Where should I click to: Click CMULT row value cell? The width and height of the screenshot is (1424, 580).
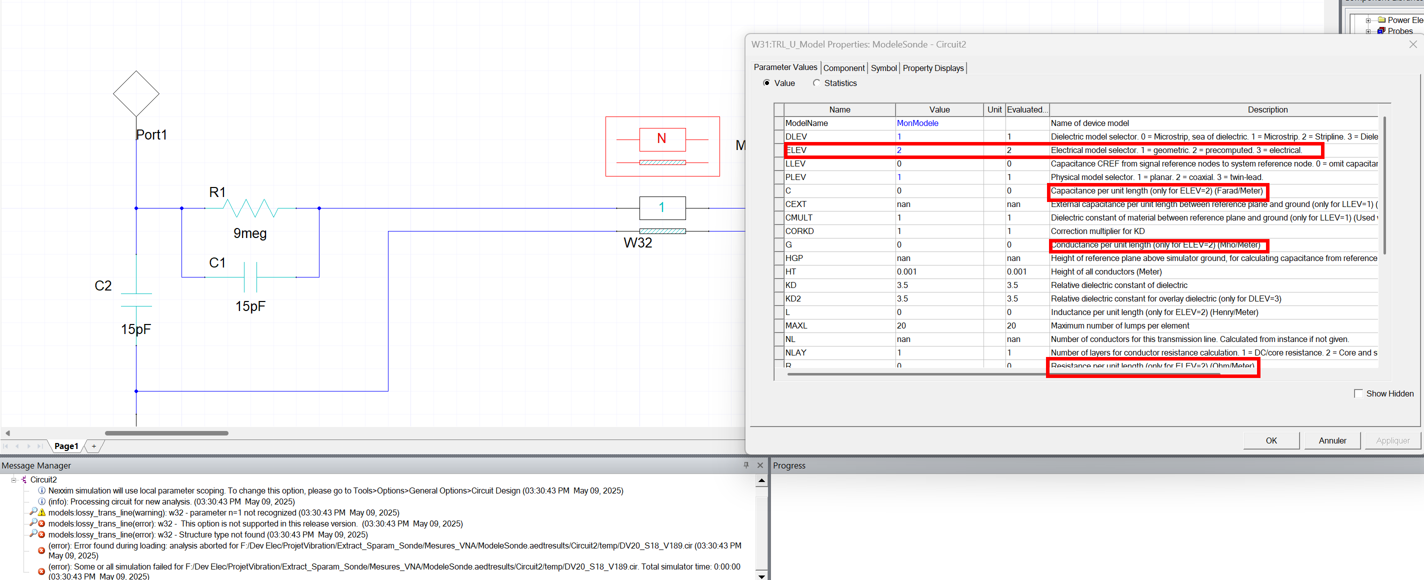click(x=939, y=218)
